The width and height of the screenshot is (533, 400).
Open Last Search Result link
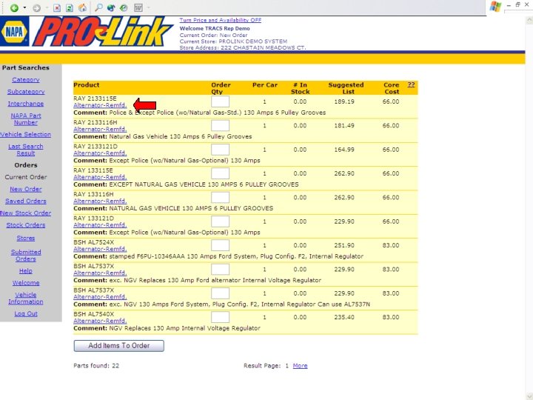coord(26,150)
